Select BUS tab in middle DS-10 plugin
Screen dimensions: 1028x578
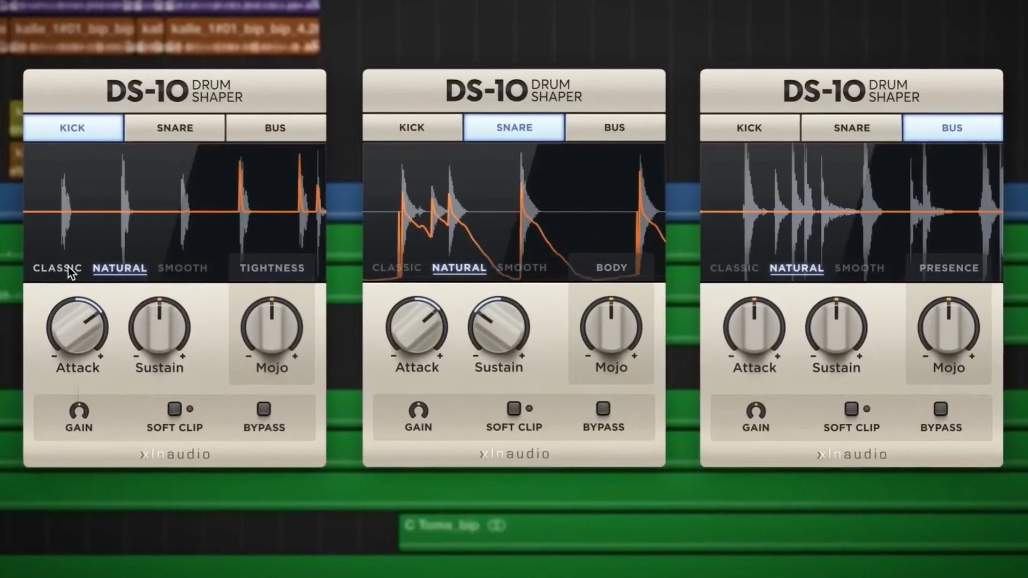[615, 127]
